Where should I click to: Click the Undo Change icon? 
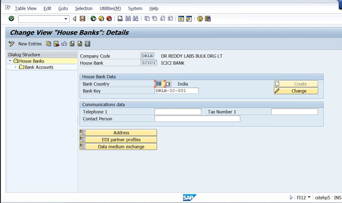(64, 44)
